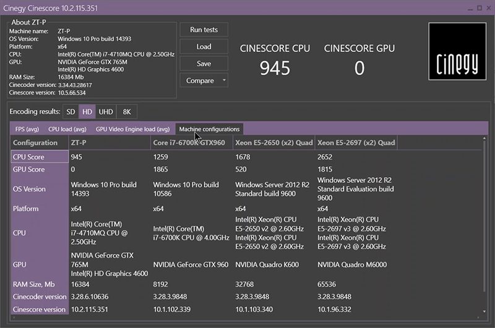Viewport: 495px width, 328px height.
Task: Close the Cinescore window
Action: (x=489, y=8)
